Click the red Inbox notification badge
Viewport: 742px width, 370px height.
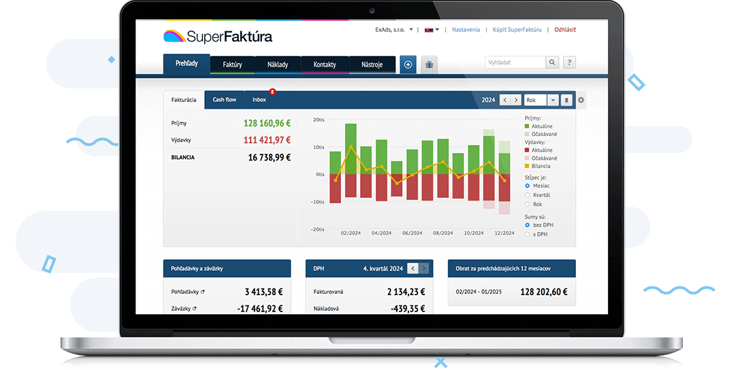click(272, 92)
